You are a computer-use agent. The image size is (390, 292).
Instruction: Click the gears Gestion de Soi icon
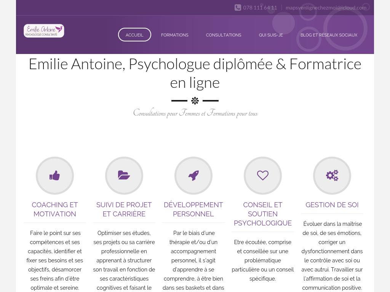point(332,176)
